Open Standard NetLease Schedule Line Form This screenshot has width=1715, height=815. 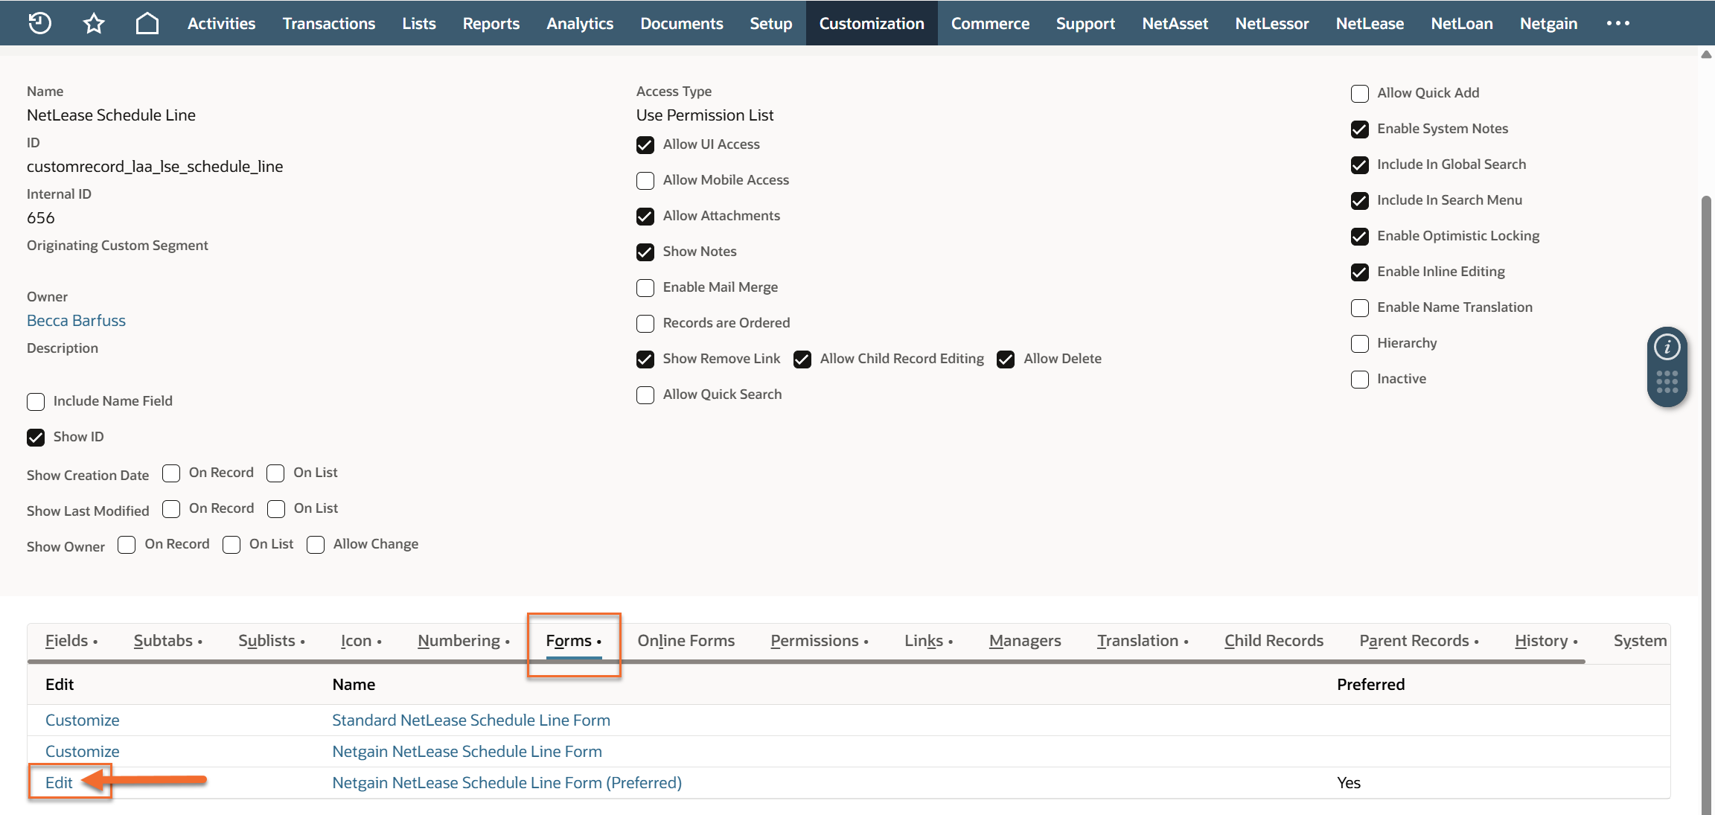470,720
